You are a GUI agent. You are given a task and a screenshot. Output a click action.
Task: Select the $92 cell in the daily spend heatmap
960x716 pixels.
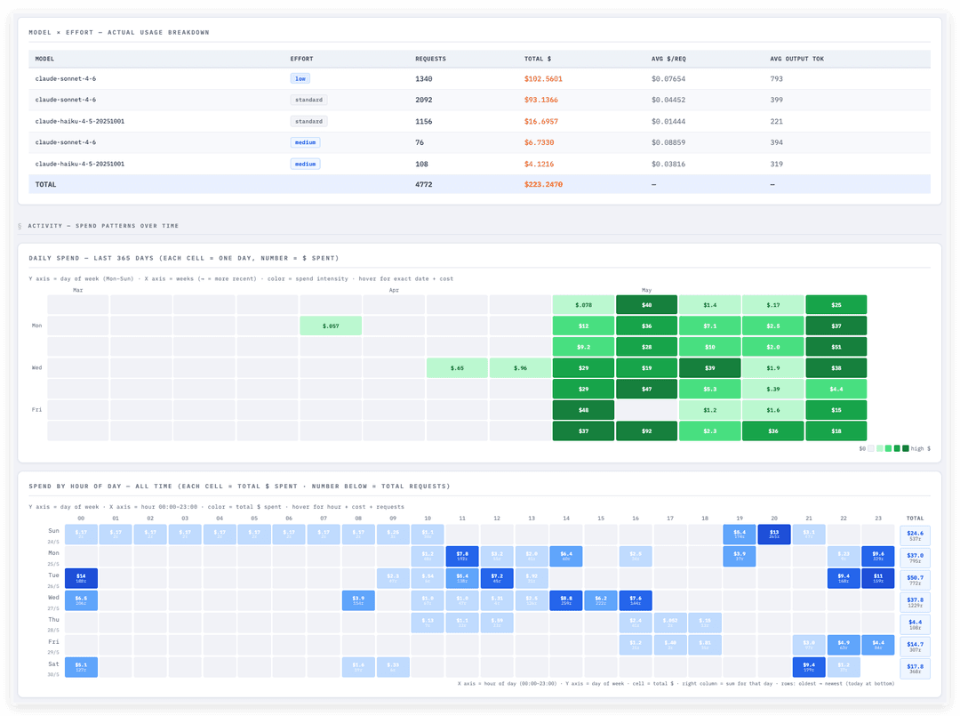pos(646,431)
